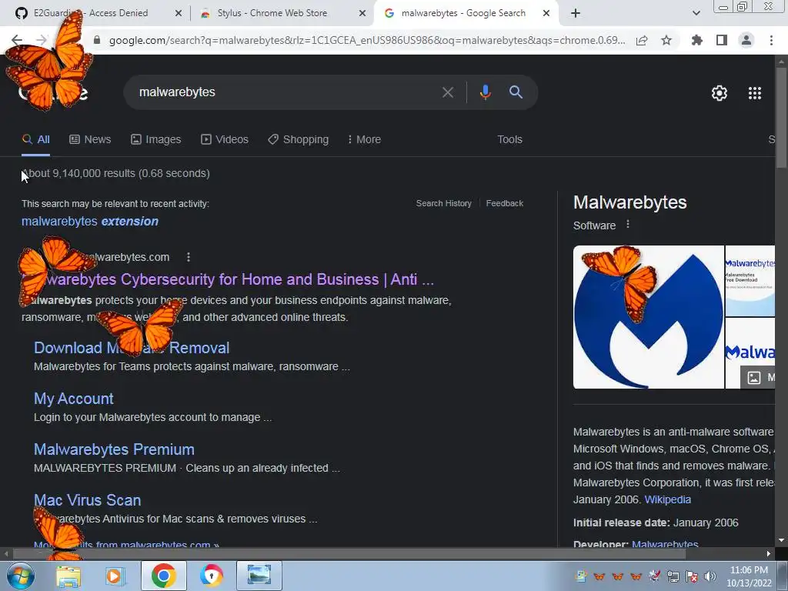Open knowledge panel options beside Software
Viewport: 788px width, 591px height.
click(x=628, y=225)
